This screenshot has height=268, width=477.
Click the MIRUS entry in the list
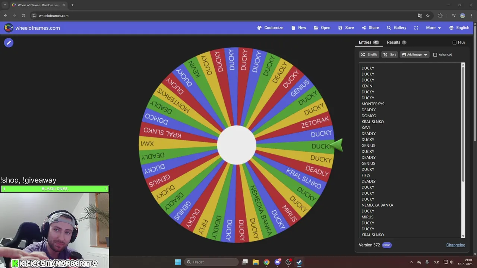click(x=367, y=217)
